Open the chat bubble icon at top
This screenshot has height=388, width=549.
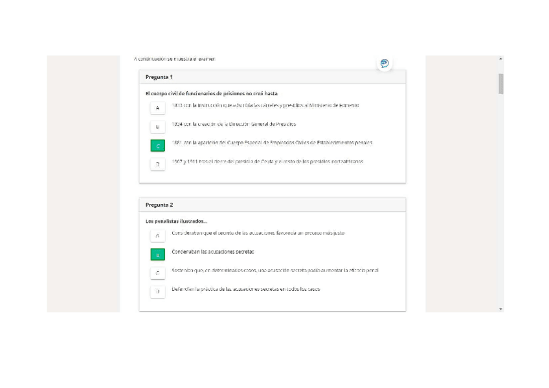385,63
